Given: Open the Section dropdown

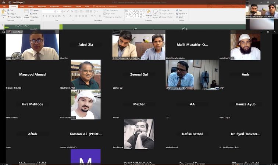Looking at the screenshot, I should click(36, 17).
